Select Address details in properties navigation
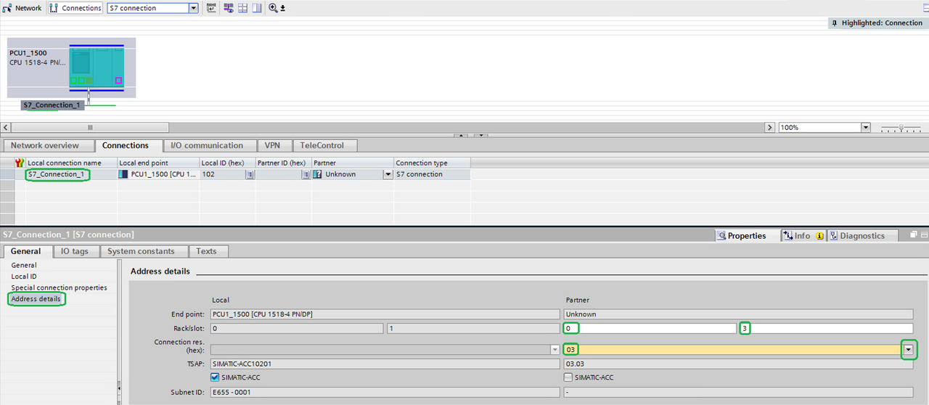929x405 pixels. (x=36, y=299)
